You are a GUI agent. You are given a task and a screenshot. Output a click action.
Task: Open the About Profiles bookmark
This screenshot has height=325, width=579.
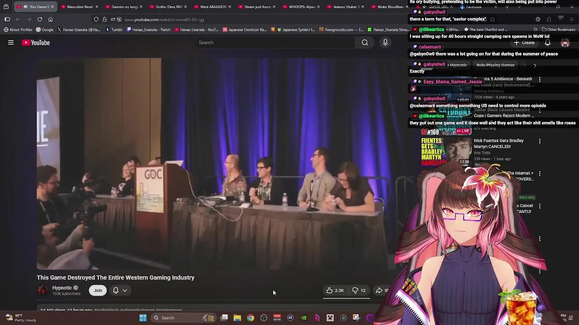(18, 30)
